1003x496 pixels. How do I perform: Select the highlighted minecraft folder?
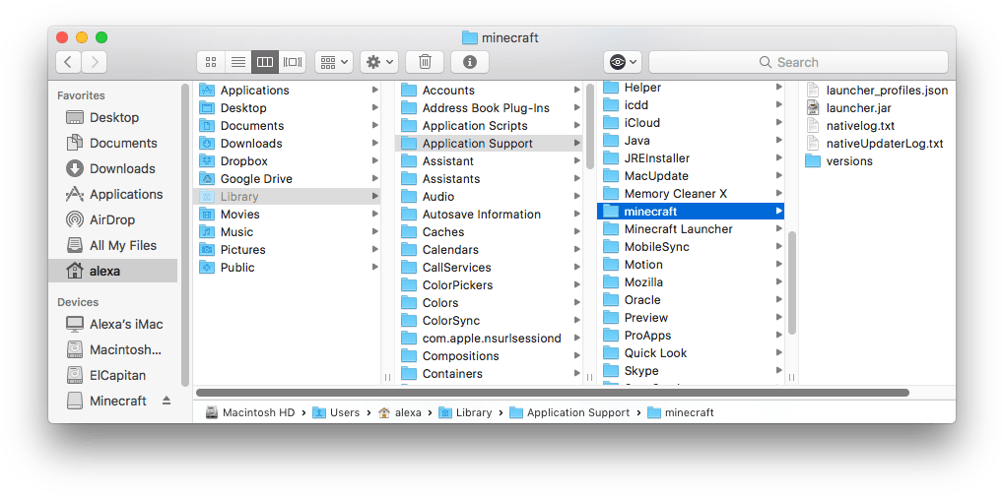pyautogui.click(x=691, y=211)
